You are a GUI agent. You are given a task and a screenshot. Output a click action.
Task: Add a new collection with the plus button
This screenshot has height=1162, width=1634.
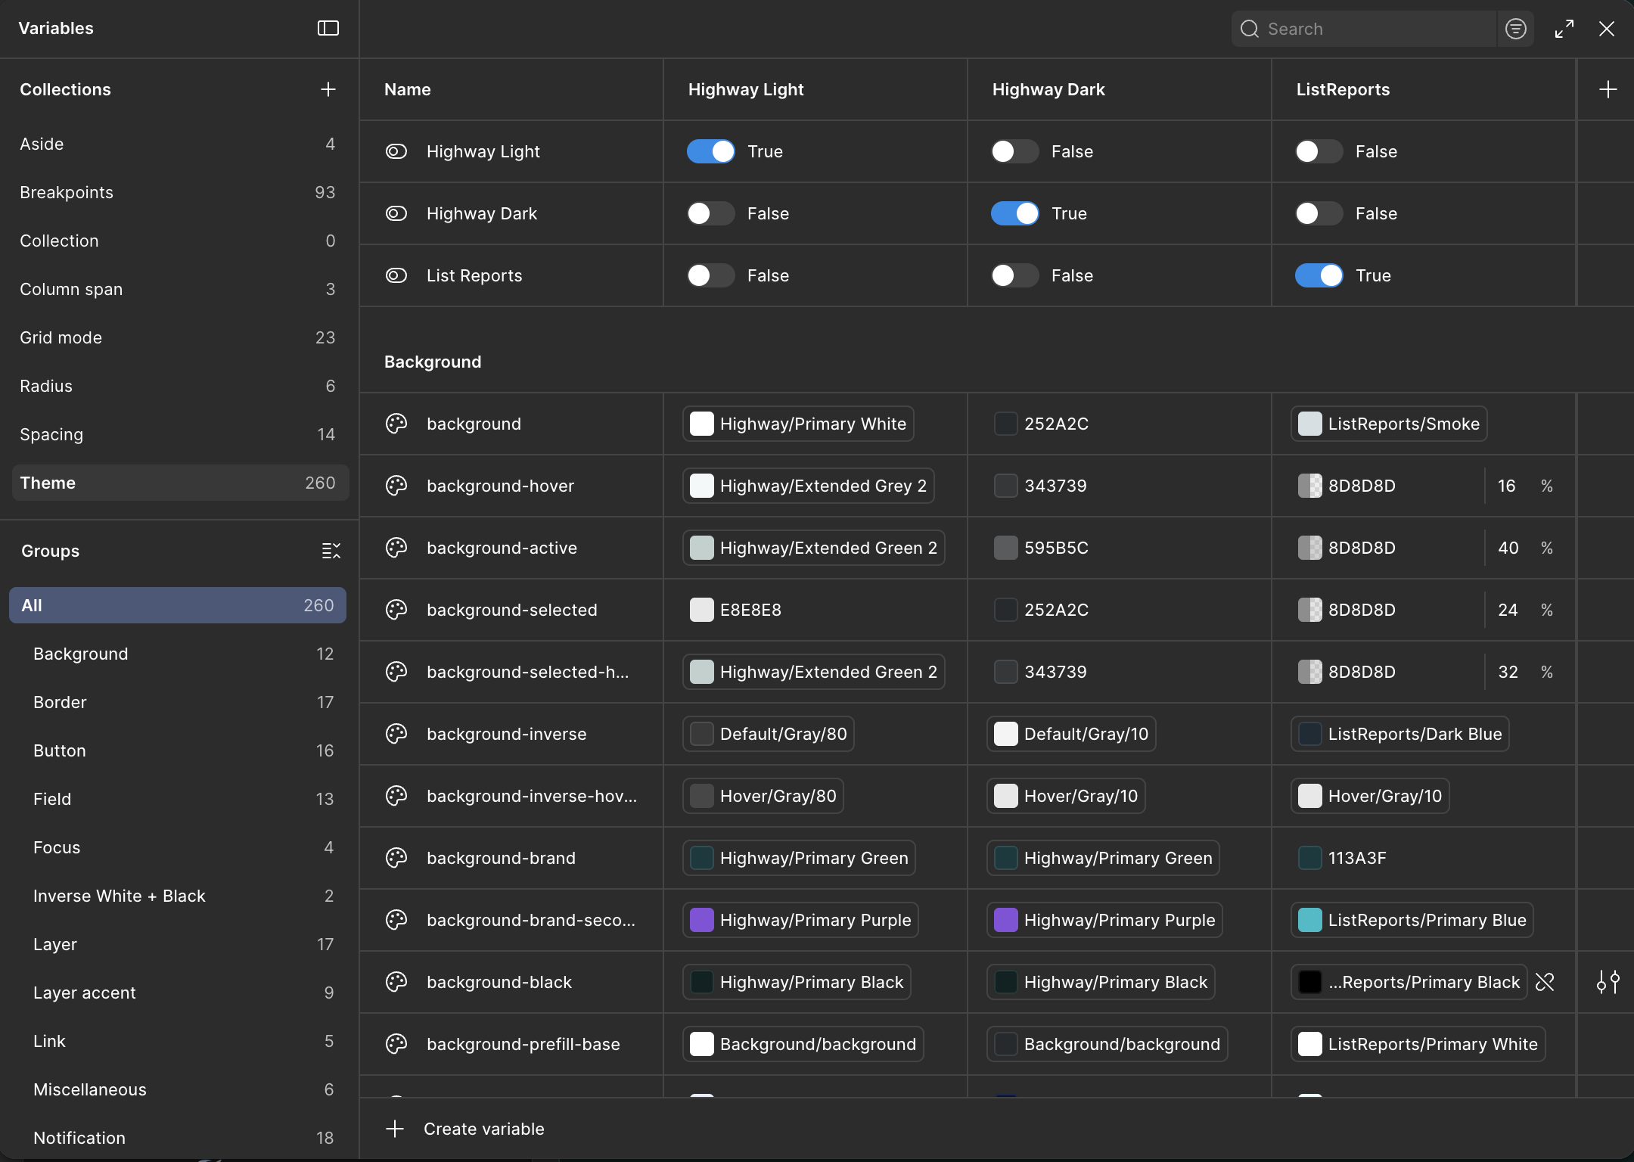pos(328,89)
